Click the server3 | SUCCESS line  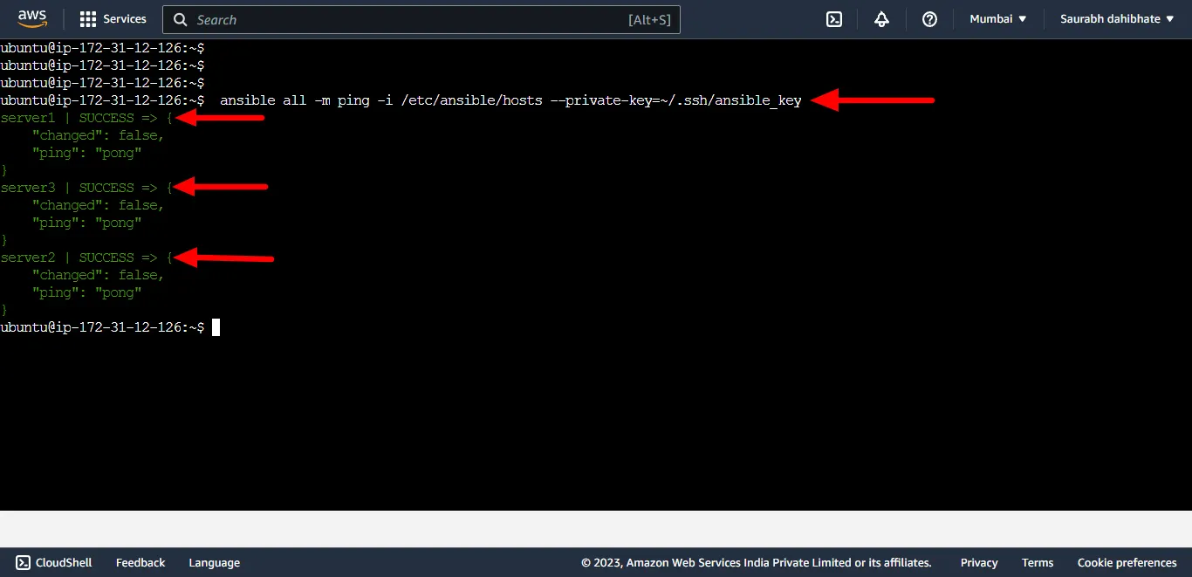coord(86,188)
